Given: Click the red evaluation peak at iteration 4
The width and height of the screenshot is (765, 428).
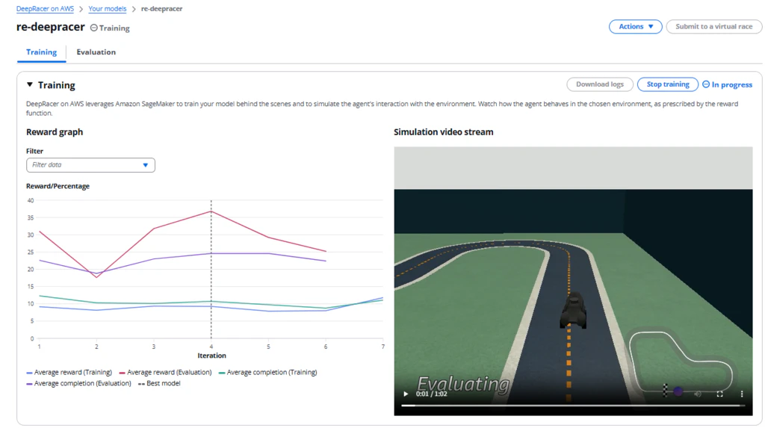Looking at the screenshot, I should (211, 211).
